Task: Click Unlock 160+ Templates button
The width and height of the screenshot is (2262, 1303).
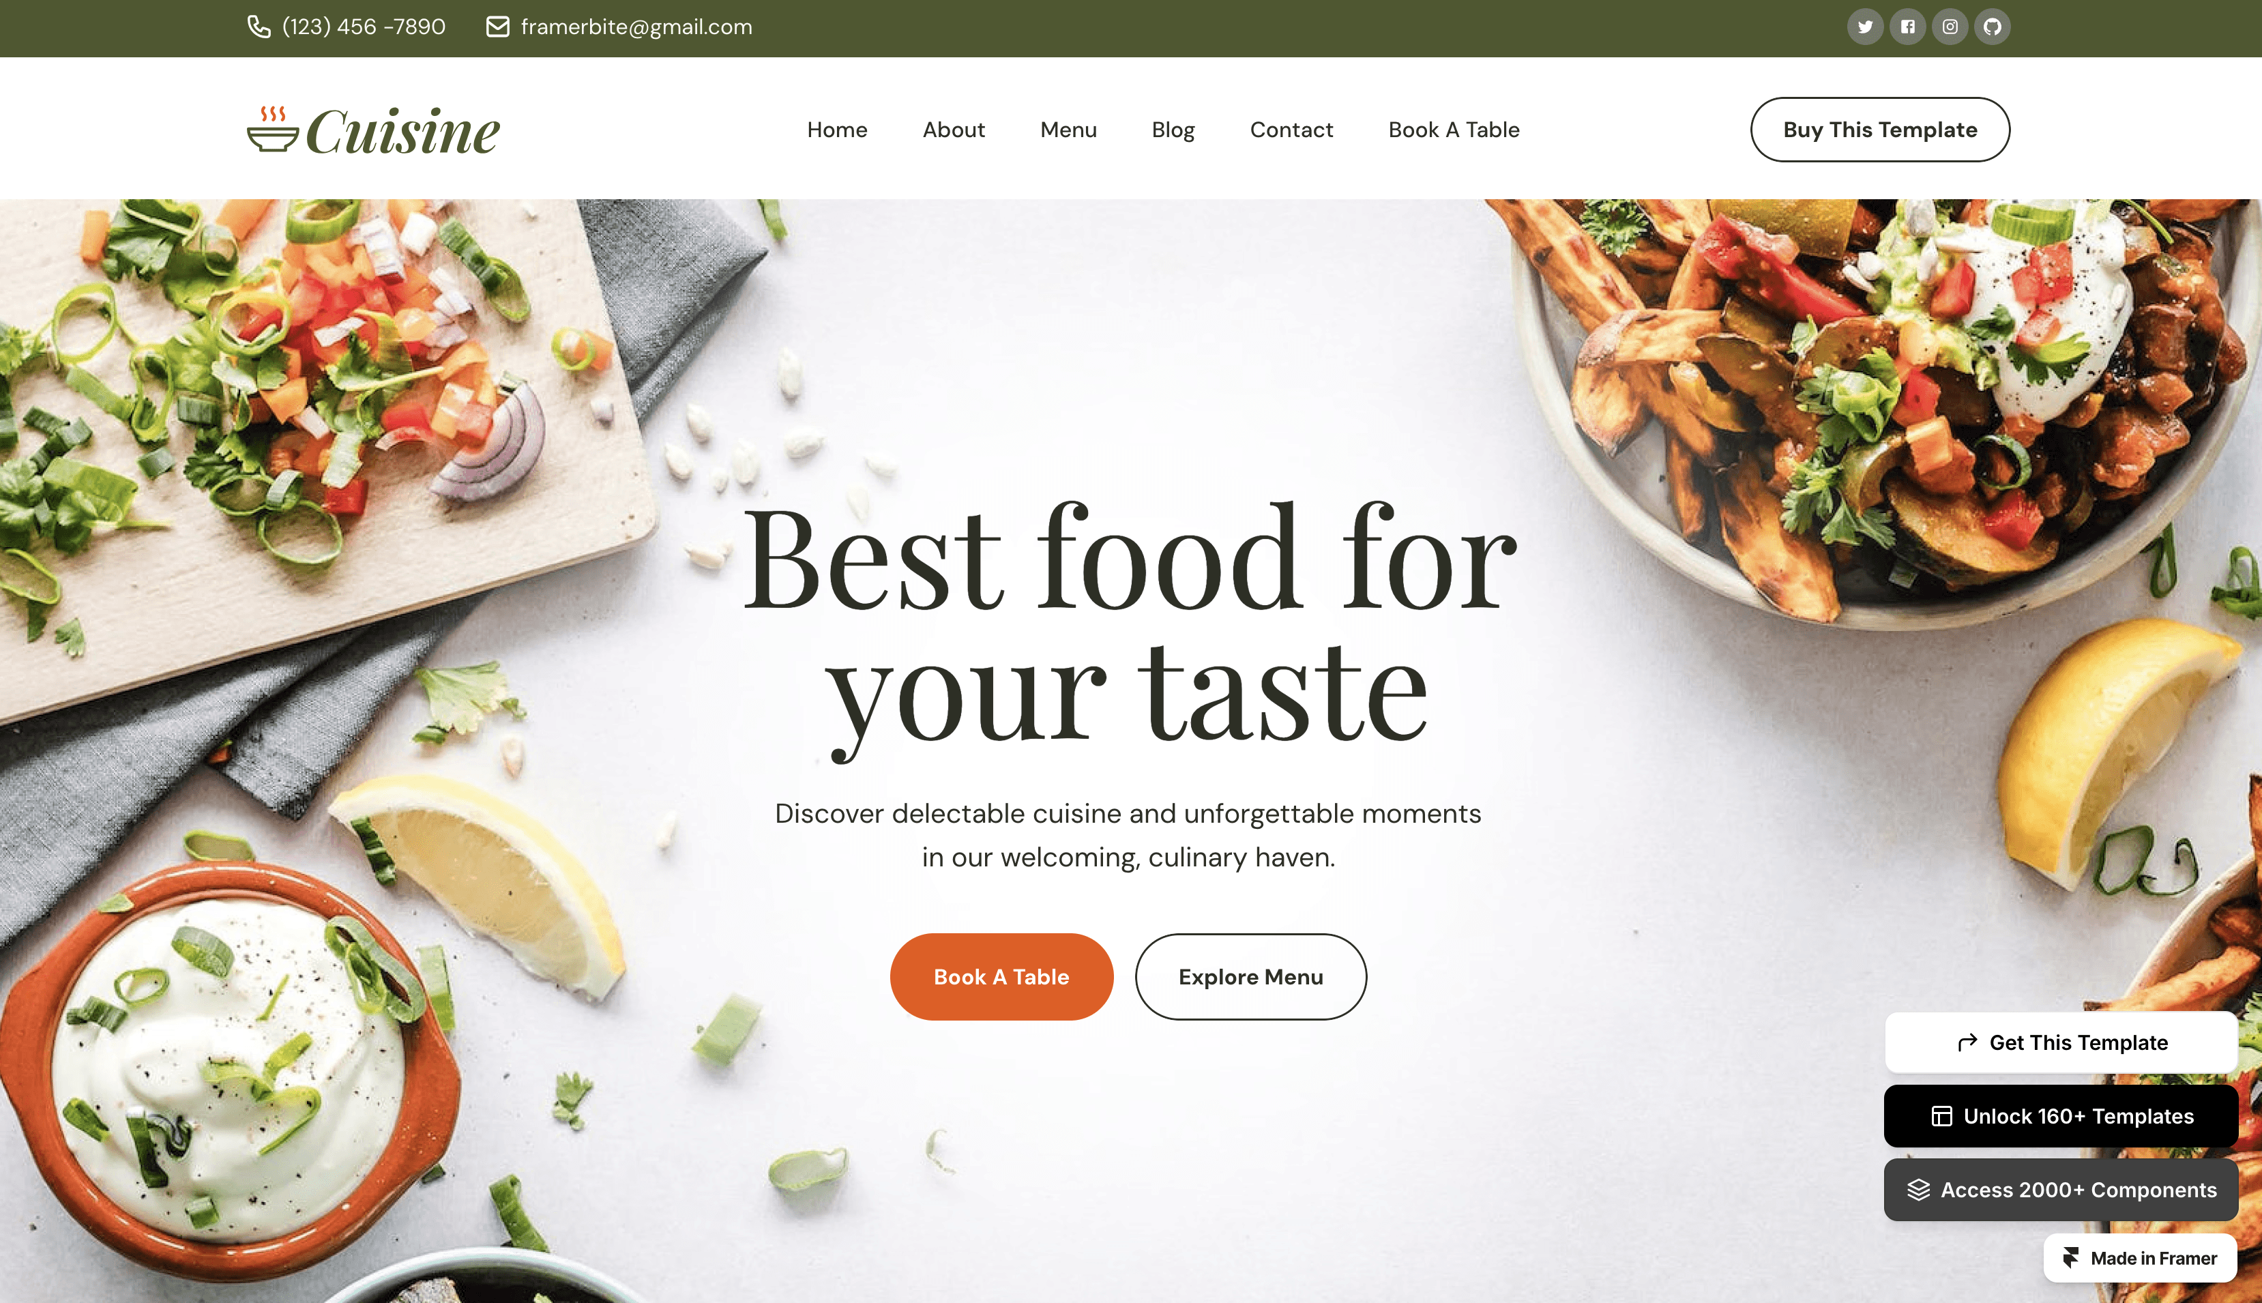Action: [2061, 1116]
